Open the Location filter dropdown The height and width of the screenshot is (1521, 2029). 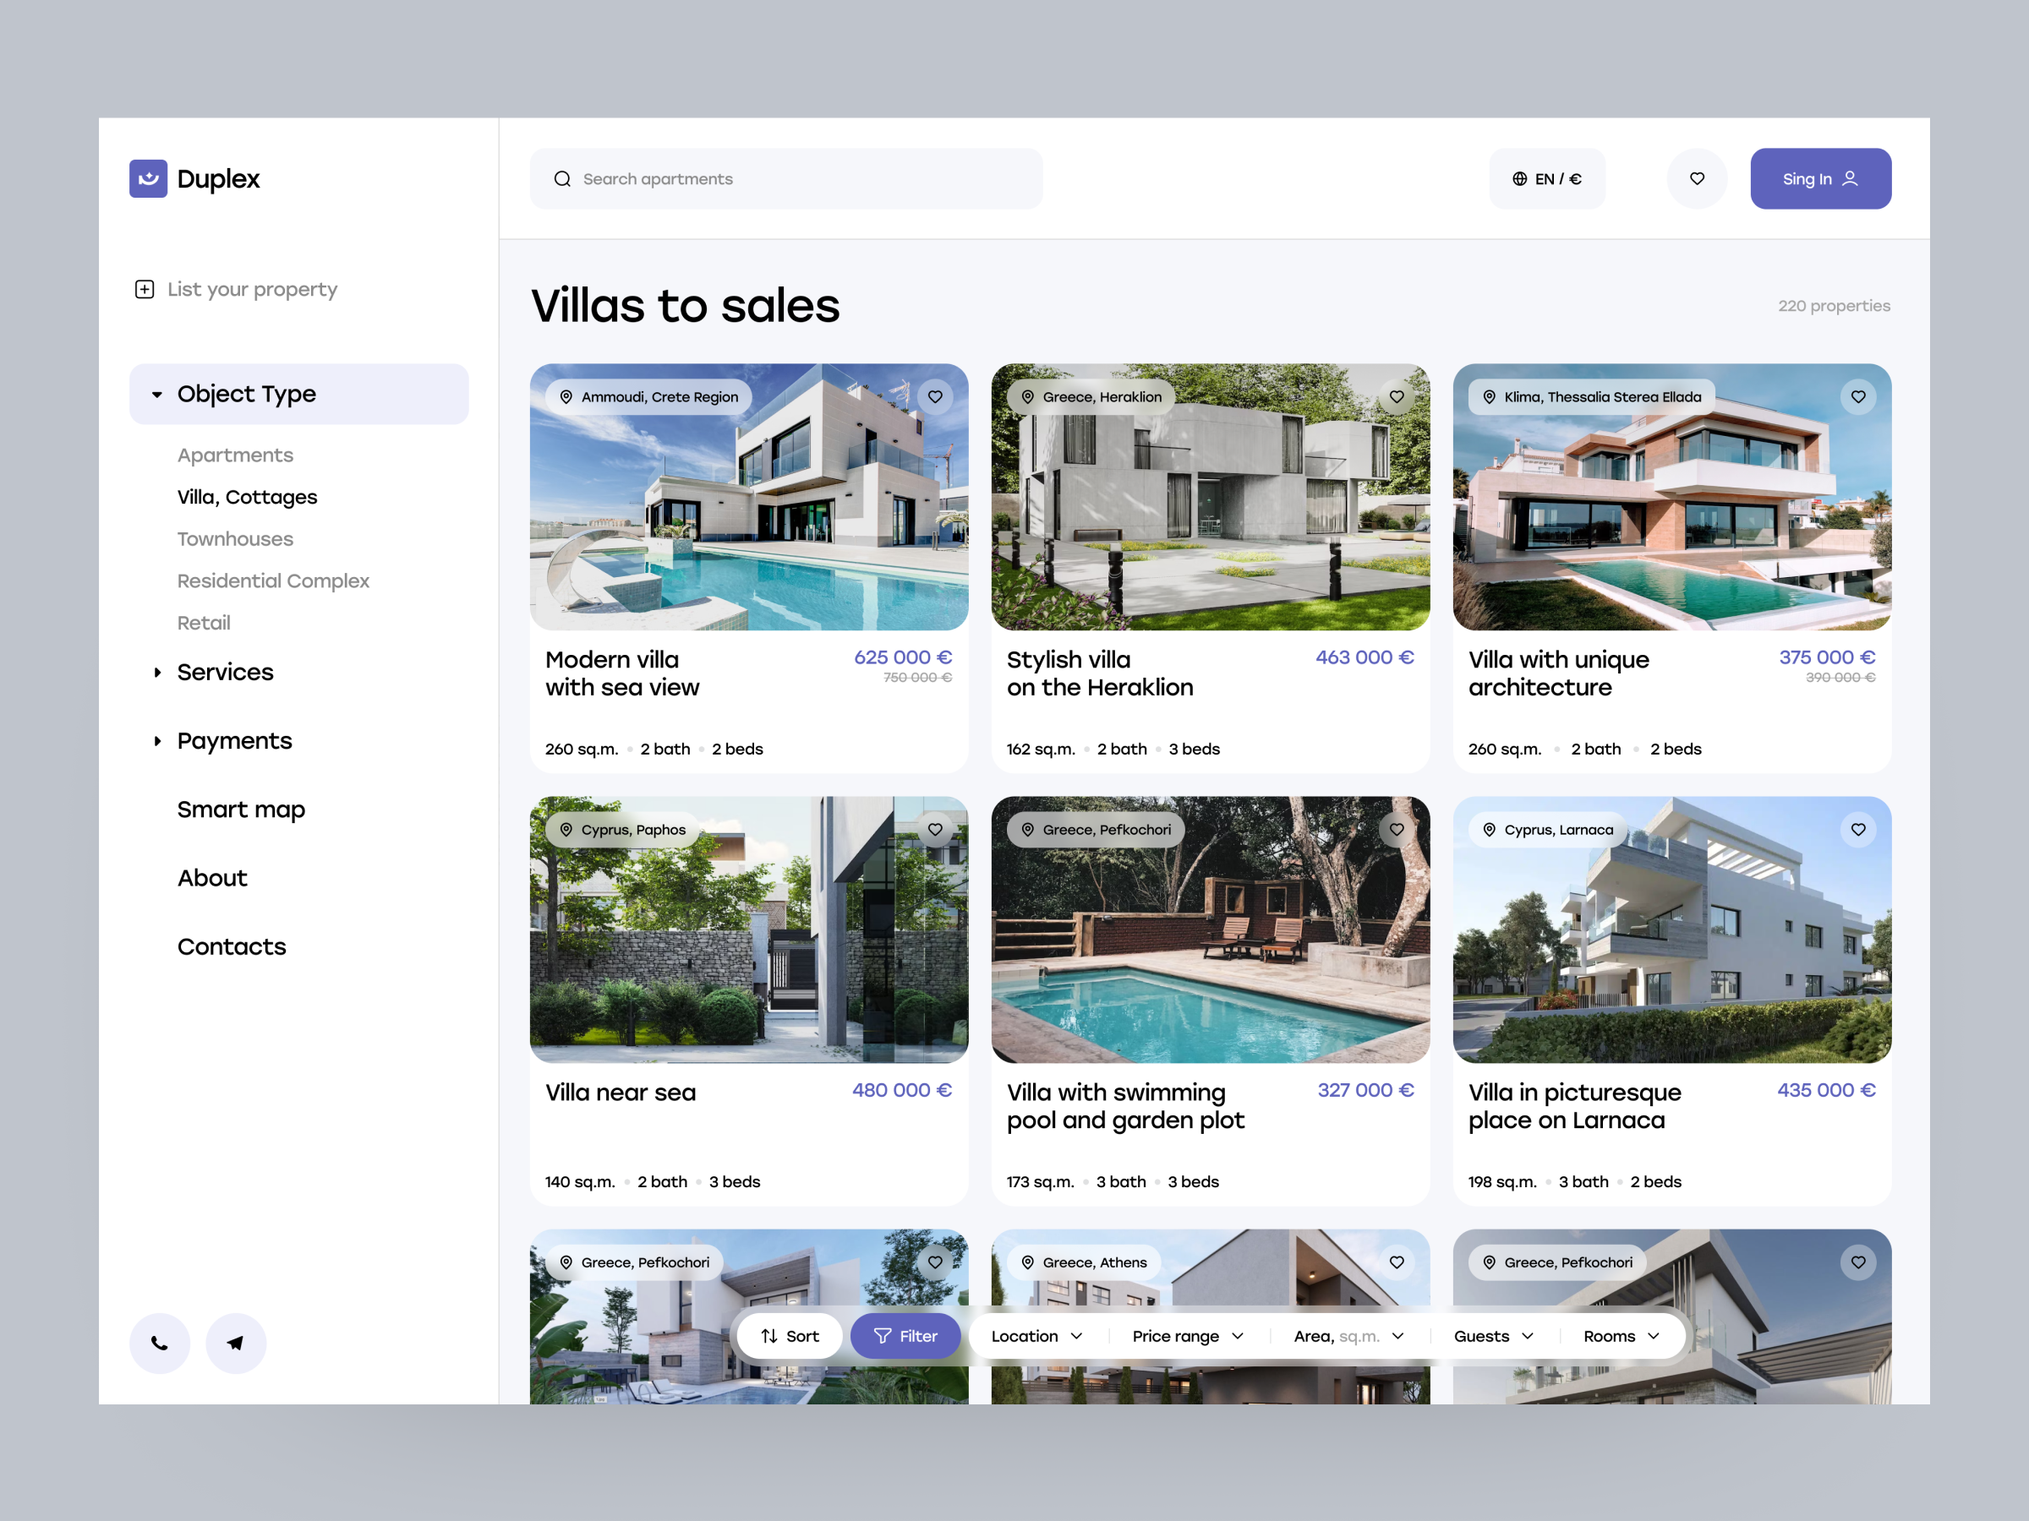1036,1336
